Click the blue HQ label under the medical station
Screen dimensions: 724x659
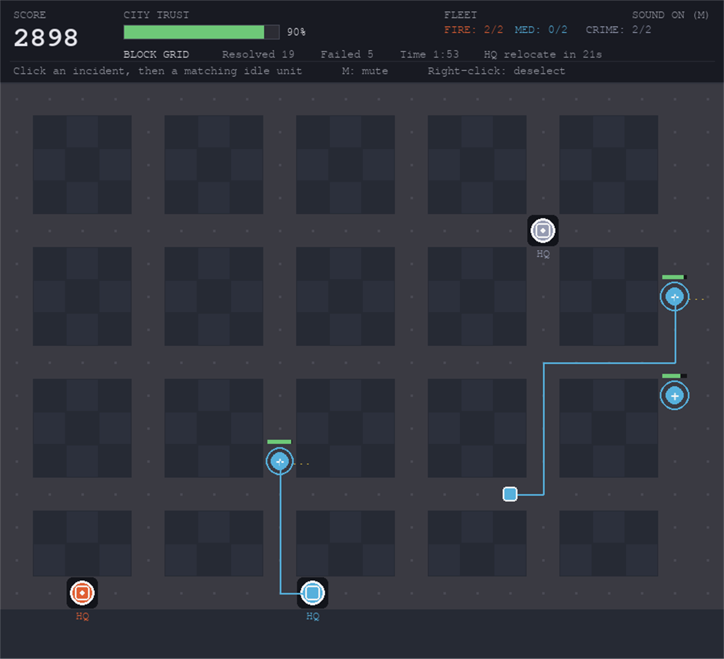pyautogui.click(x=312, y=616)
